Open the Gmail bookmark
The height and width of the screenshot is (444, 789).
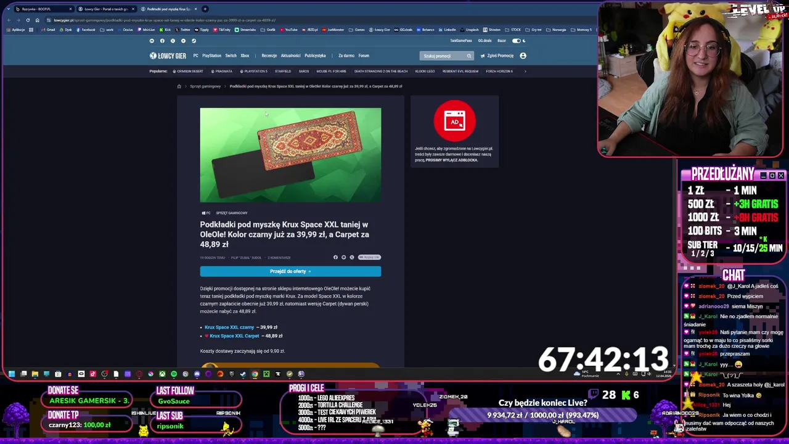48,30
